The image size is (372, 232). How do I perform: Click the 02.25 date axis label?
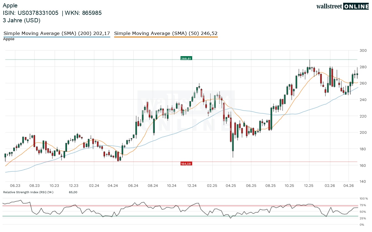(212, 186)
